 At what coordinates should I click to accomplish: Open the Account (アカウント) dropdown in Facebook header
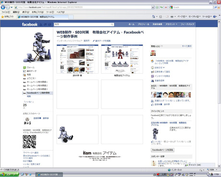click(x=172, y=24)
